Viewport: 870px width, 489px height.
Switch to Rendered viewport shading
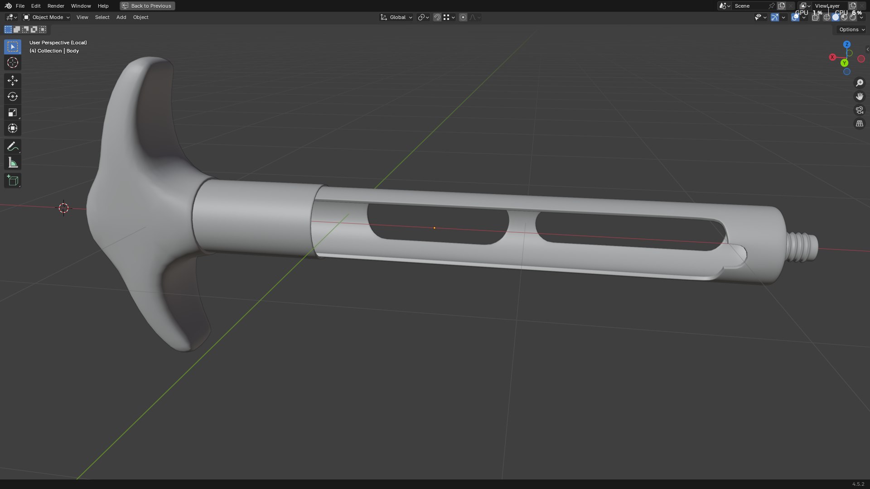[853, 17]
